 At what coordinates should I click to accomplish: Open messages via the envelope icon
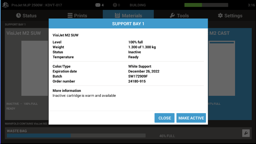98,5
